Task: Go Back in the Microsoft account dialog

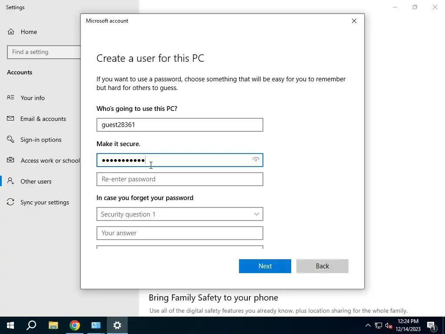Action: coord(322,266)
